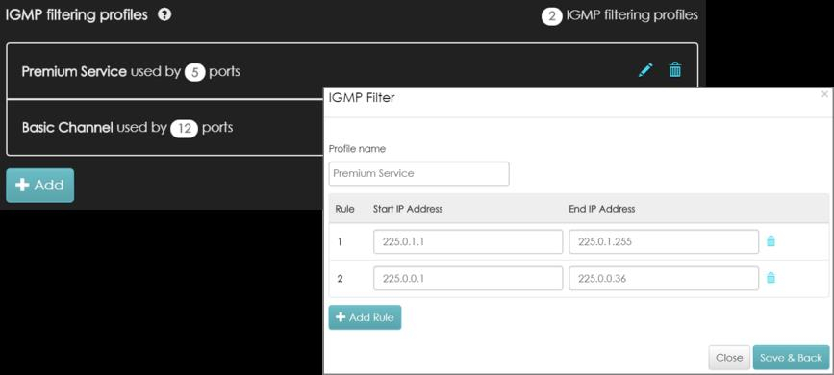This screenshot has height=375, width=834.
Task: Click the profiles count badge showing 2
Action: (x=552, y=17)
